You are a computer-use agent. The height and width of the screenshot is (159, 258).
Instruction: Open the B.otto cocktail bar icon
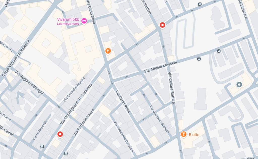183,134
